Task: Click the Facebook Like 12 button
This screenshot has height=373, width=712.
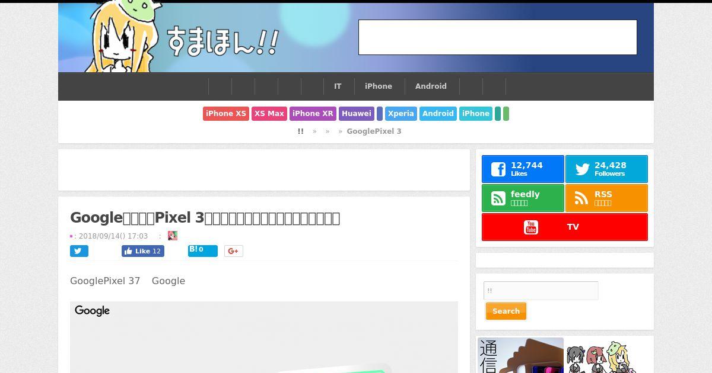Action: pyautogui.click(x=143, y=251)
